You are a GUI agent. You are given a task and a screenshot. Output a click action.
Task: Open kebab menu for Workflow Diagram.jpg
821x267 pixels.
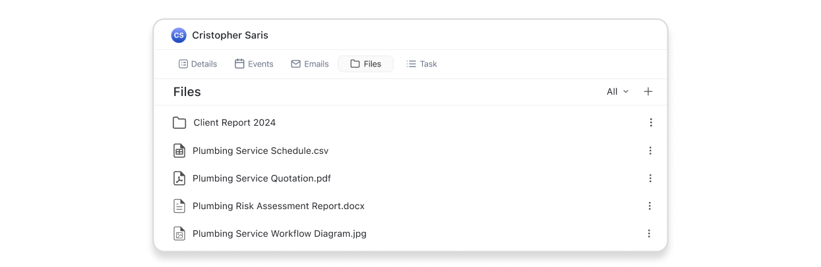[649, 233]
